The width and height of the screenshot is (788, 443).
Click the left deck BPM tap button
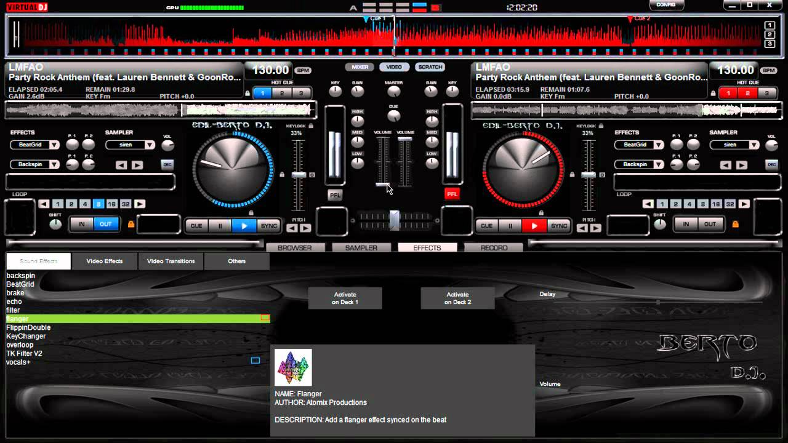(302, 70)
